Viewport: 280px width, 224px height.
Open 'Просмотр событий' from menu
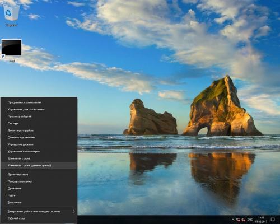[39, 116]
